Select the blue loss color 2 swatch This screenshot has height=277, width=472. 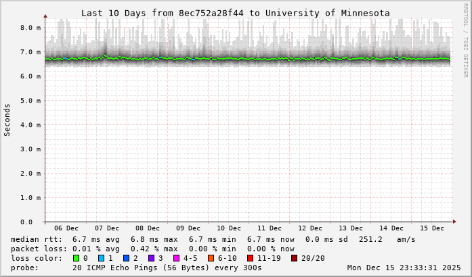[x=126, y=258]
